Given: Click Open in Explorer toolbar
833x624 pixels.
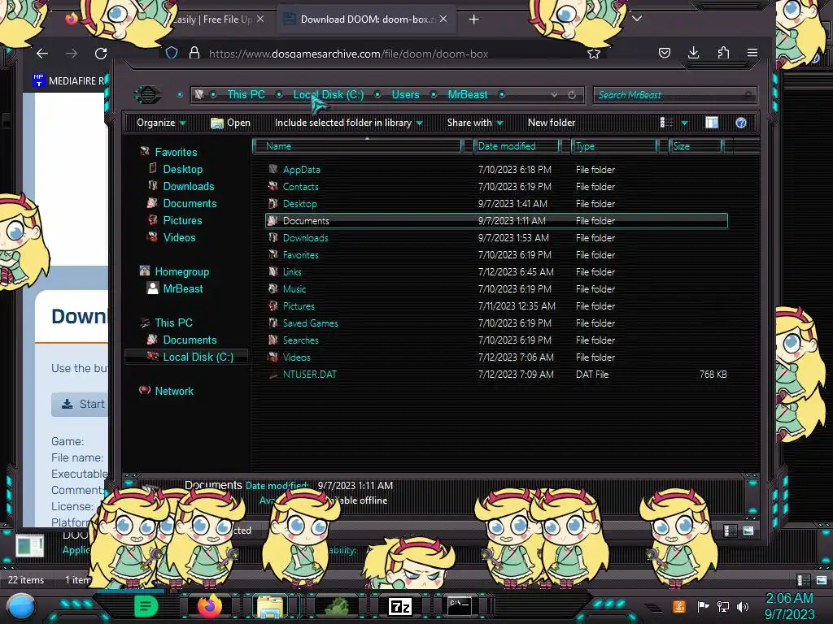Looking at the screenshot, I should pos(230,123).
